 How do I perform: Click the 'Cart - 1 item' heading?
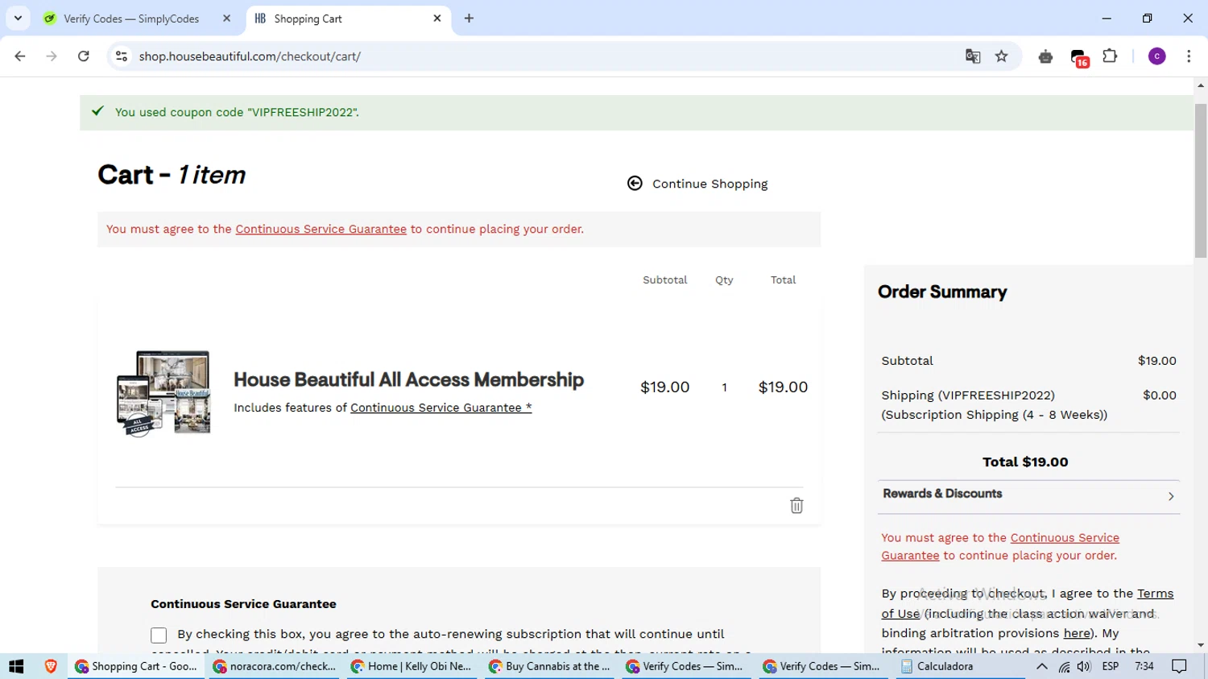pyautogui.click(x=172, y=175)
